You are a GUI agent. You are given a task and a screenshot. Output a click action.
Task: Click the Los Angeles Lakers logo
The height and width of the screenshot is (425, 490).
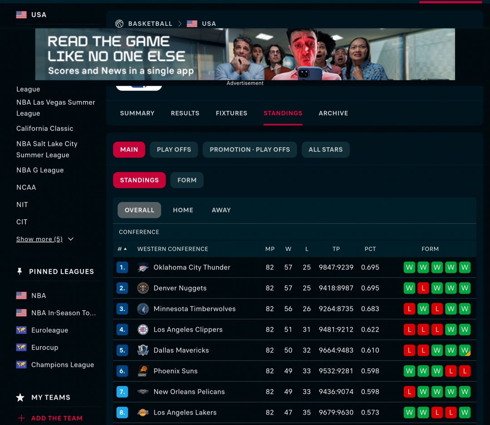143,412
